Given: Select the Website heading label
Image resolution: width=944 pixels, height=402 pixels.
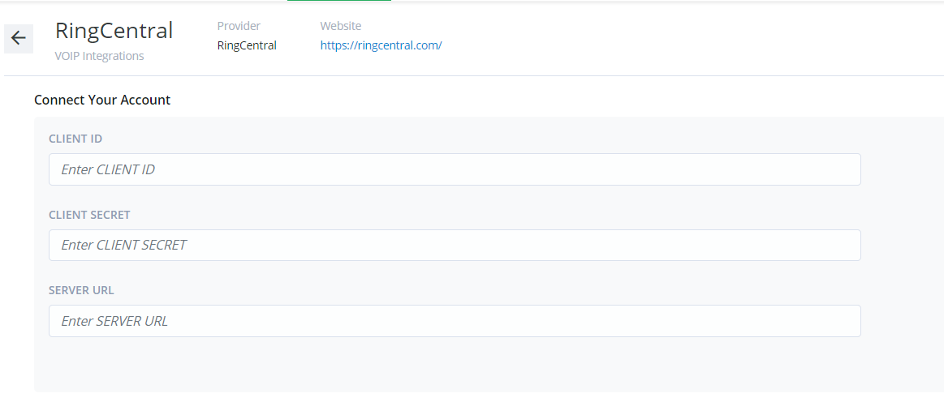Looking at the screenshot, I should [341, 26].
